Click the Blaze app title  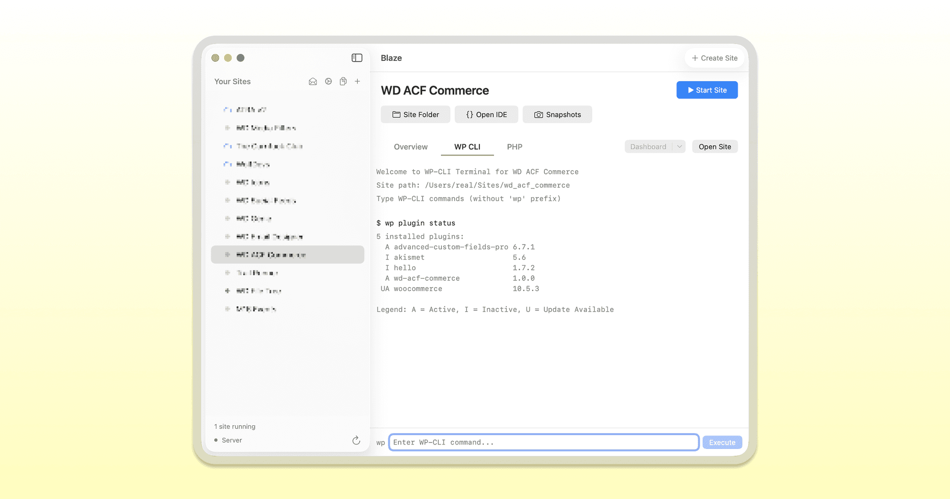coord(391,58)
